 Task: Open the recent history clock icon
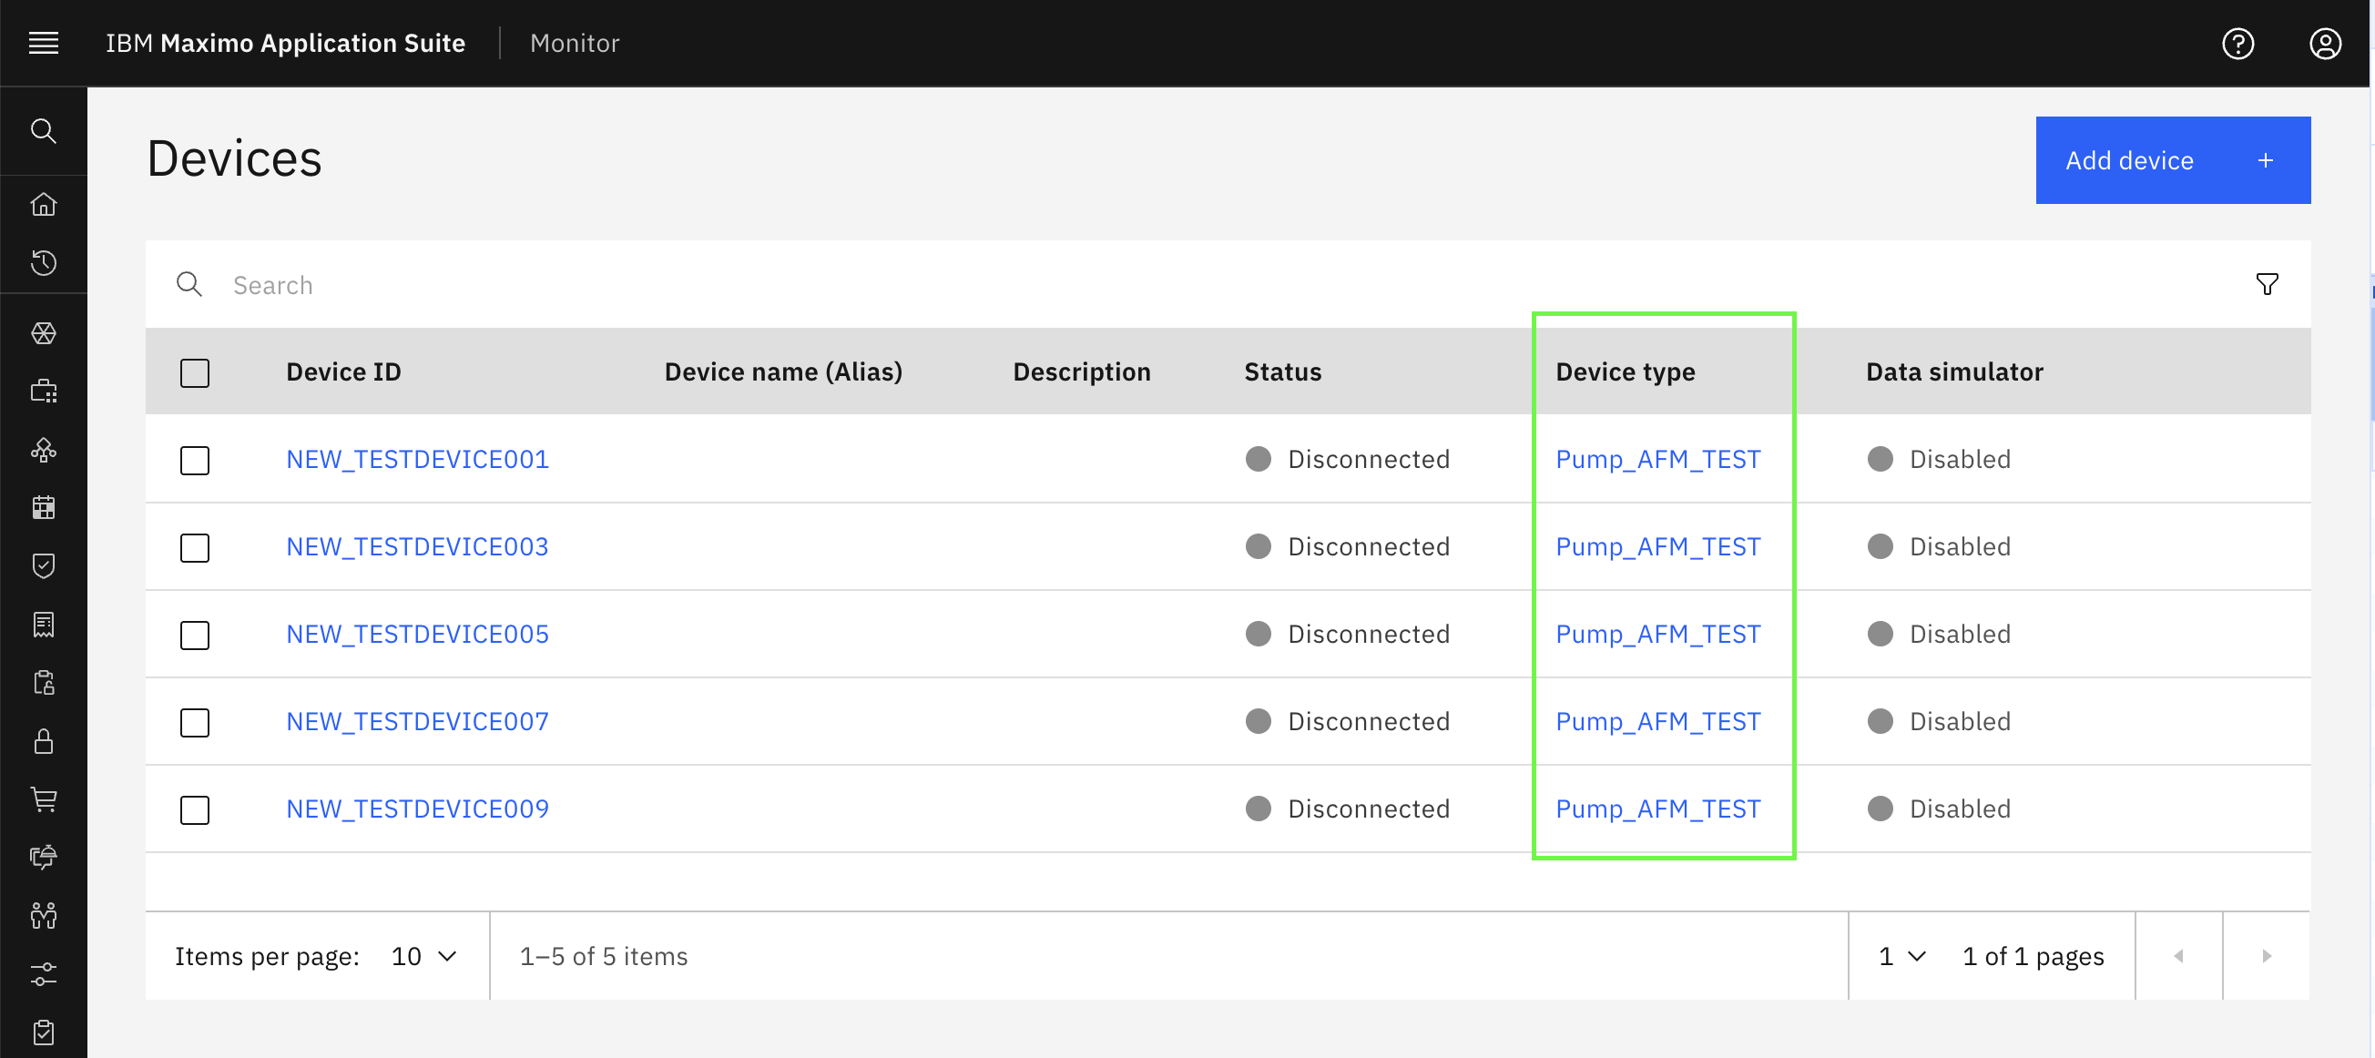[x=44, y=263]
